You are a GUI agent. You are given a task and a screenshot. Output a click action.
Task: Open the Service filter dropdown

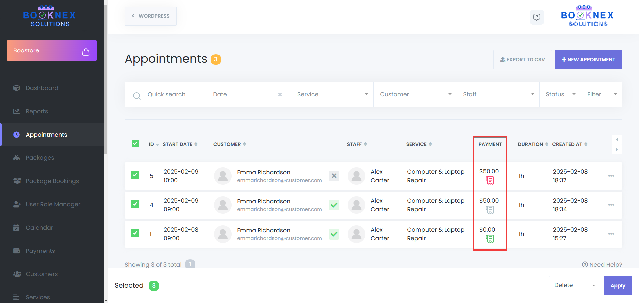point(332,94)
